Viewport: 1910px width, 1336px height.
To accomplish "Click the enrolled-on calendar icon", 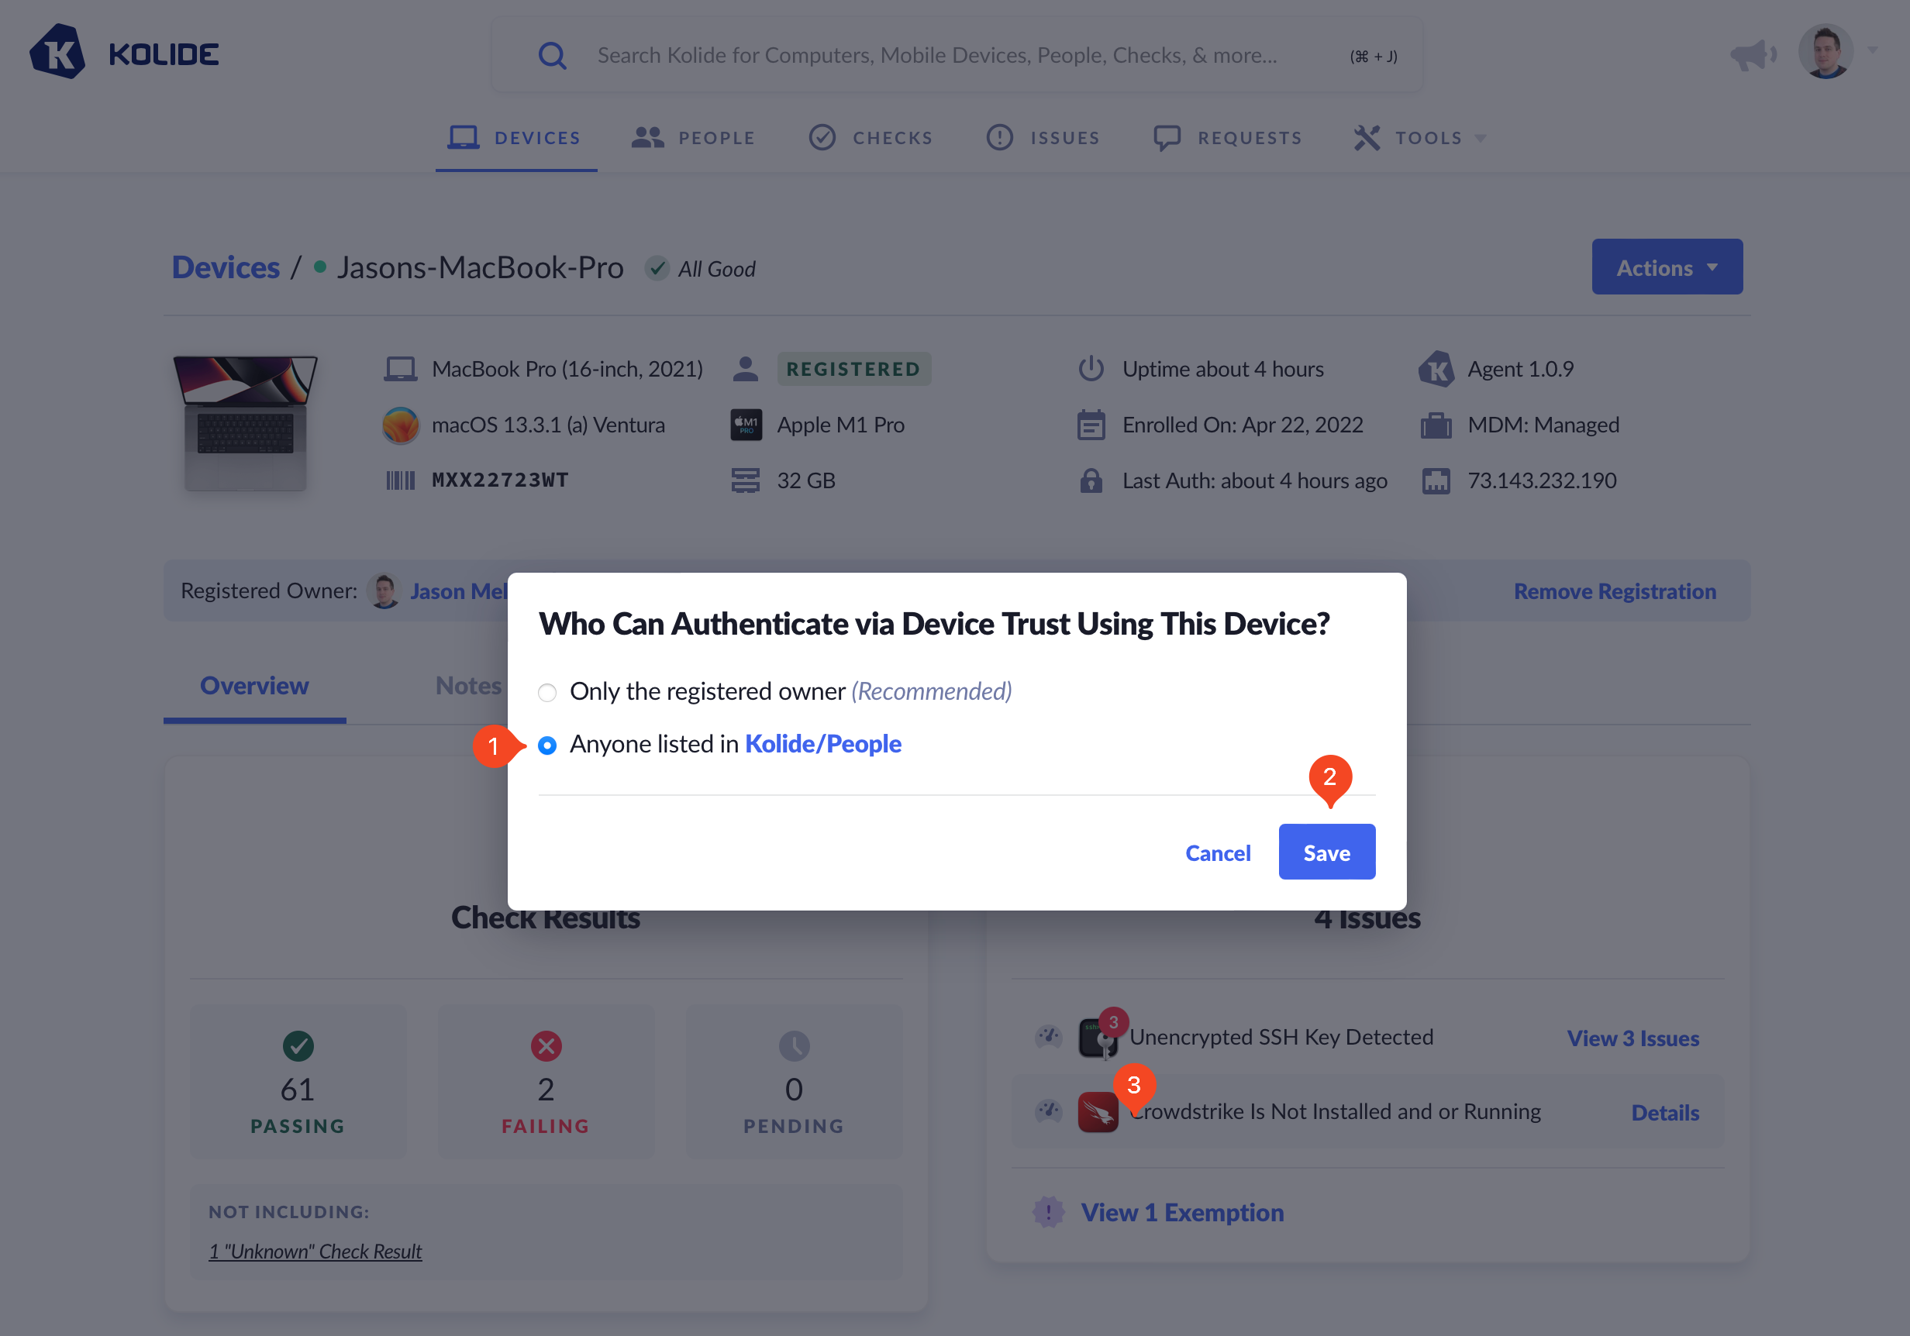I will point(1091,425).
